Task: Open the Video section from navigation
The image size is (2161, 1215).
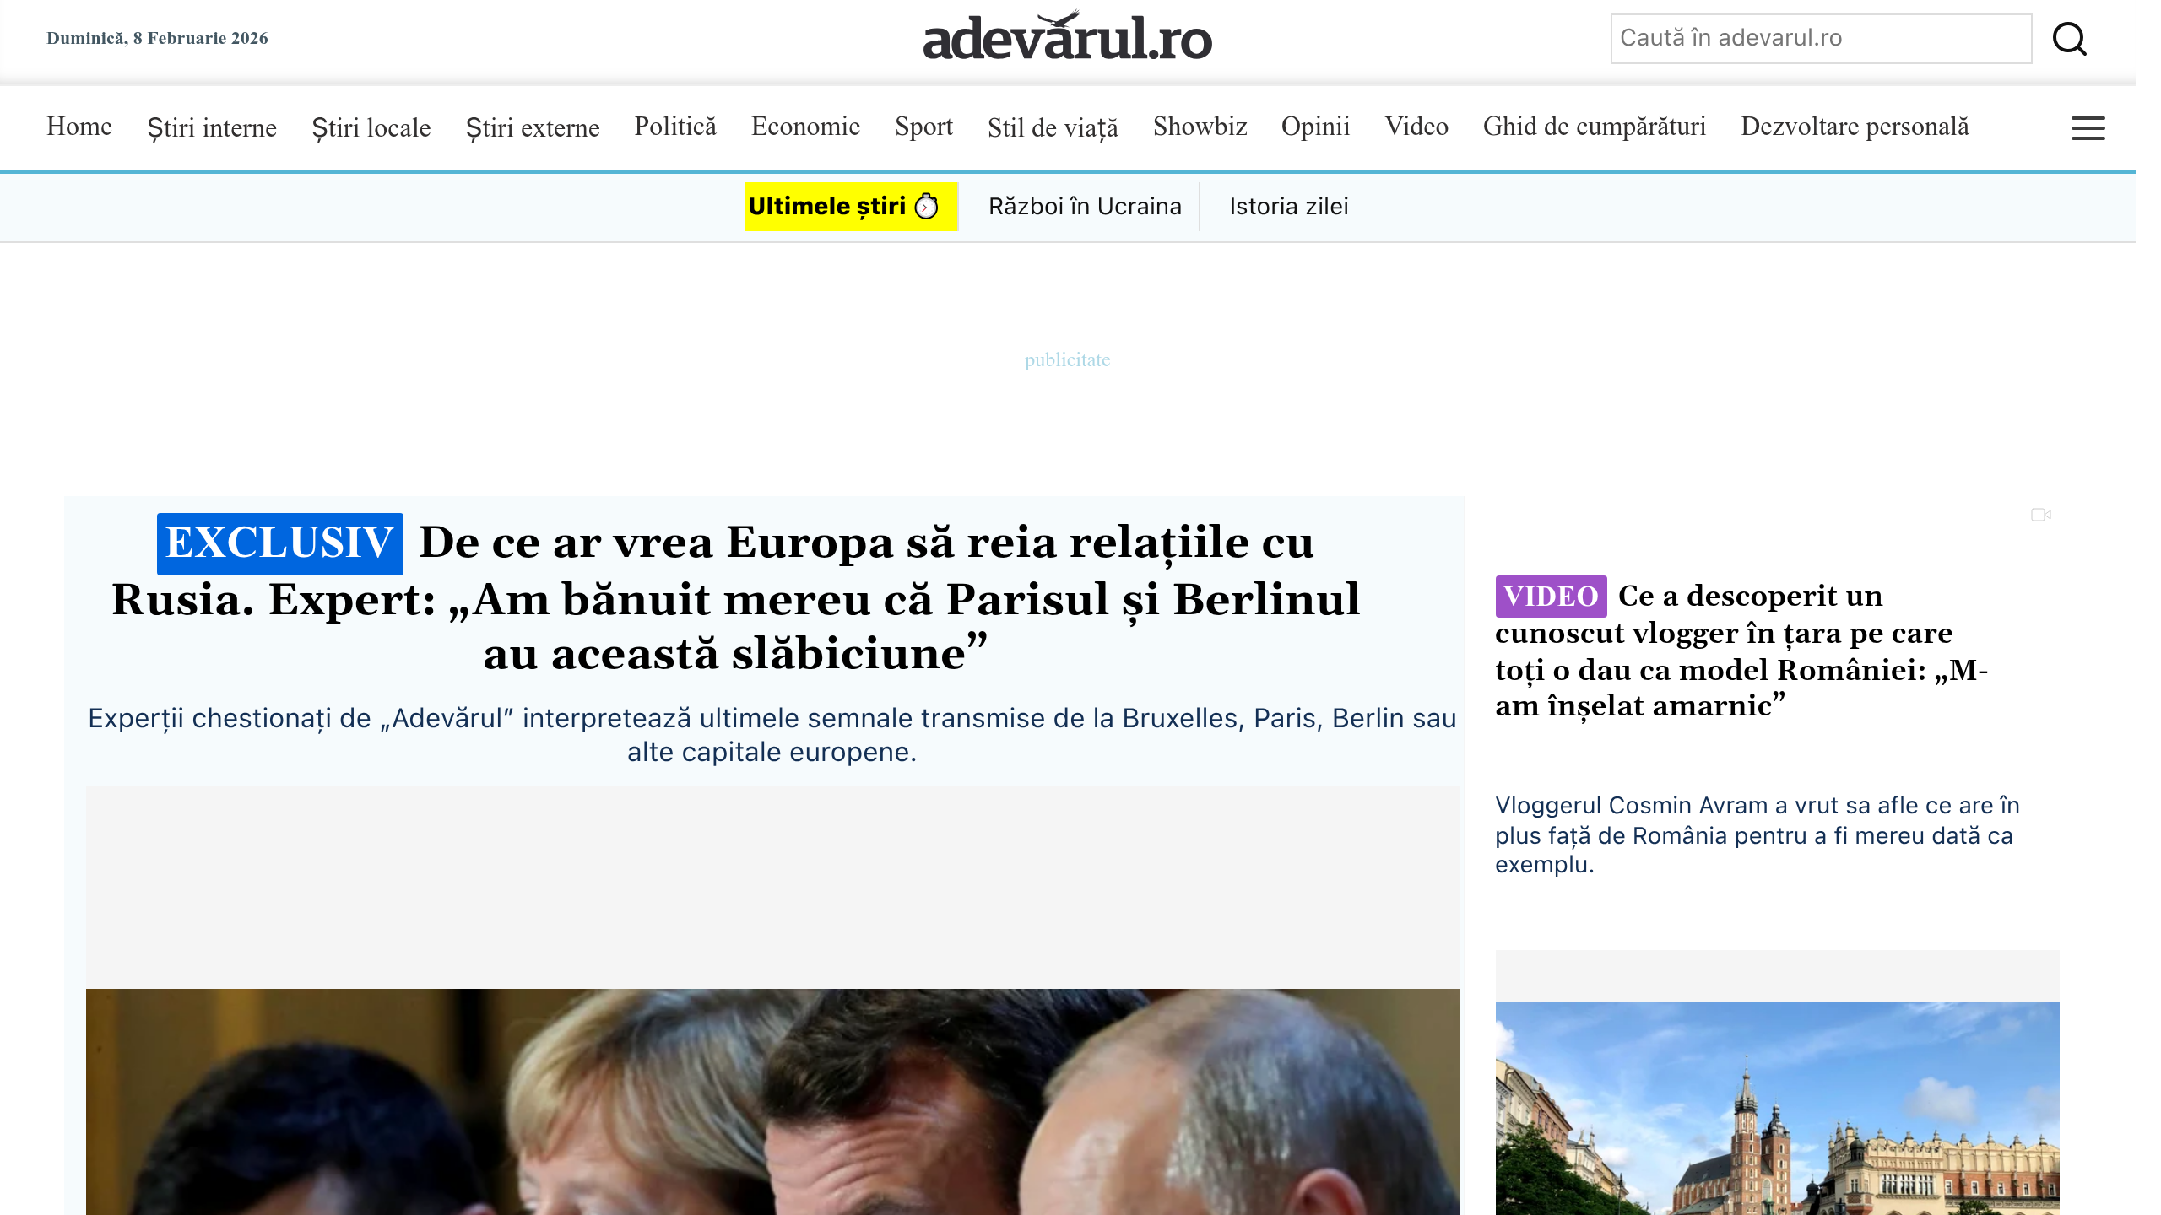Action: pos(1416,127)
